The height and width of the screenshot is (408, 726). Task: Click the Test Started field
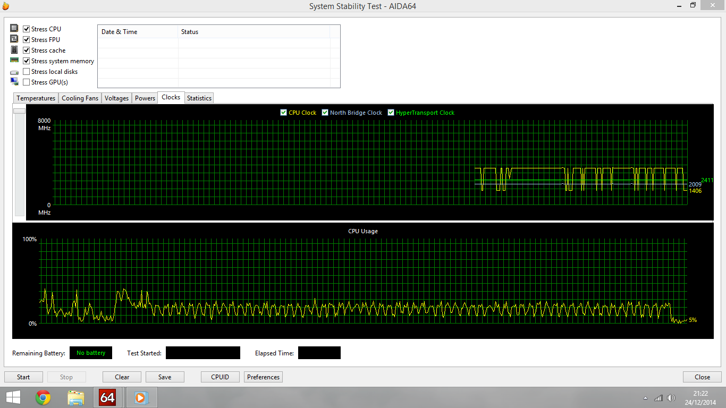click(203, 353)
